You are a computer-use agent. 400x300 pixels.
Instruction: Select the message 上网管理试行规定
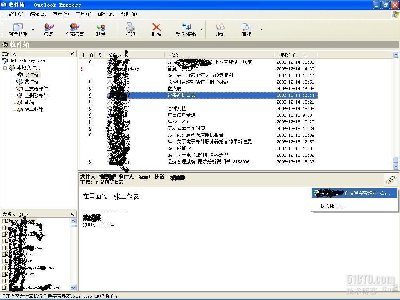coord(198,62)
